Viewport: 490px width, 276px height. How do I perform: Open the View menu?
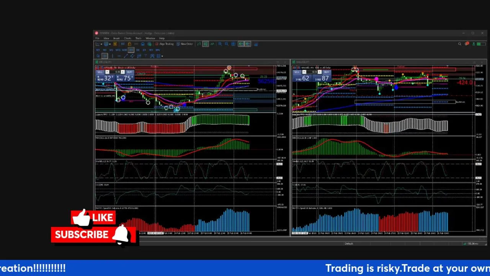(106, 38)
